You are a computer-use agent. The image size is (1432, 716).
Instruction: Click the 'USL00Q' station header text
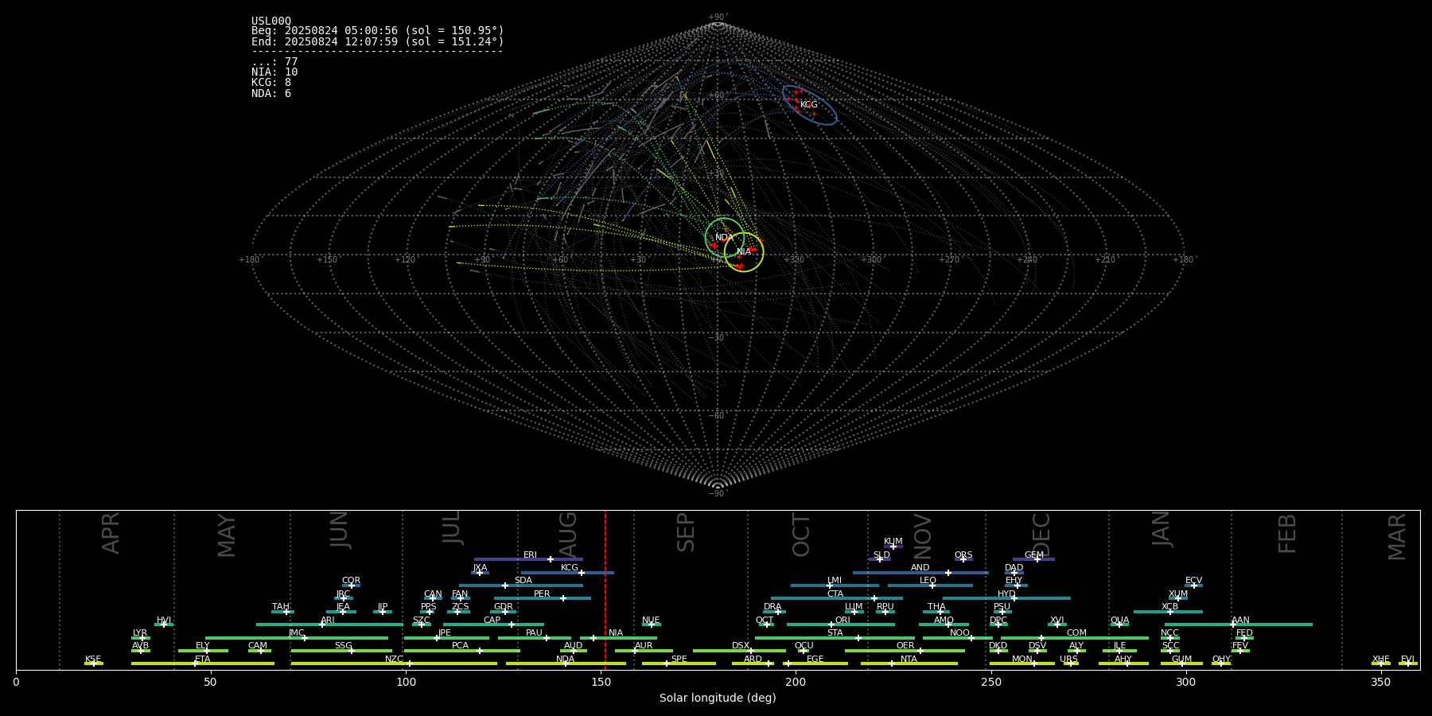[x=271, y=21]
